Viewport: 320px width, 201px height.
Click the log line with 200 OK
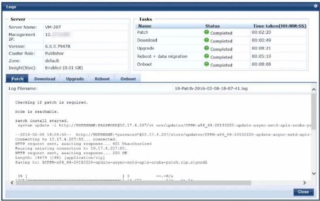71,153
